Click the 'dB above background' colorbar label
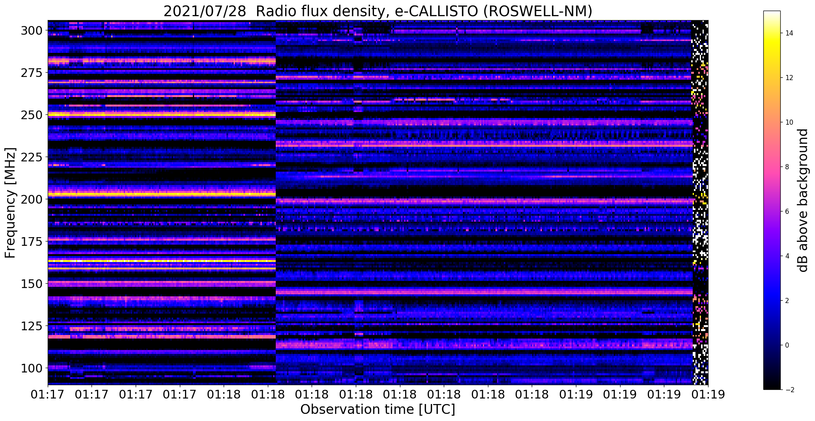Screen dimensions: 815x421 coord(803,200)
